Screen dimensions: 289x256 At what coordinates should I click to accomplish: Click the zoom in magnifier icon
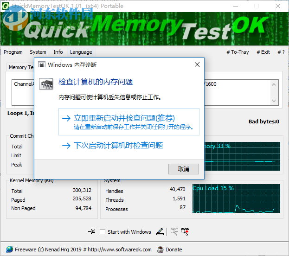[x=185, y=232]
